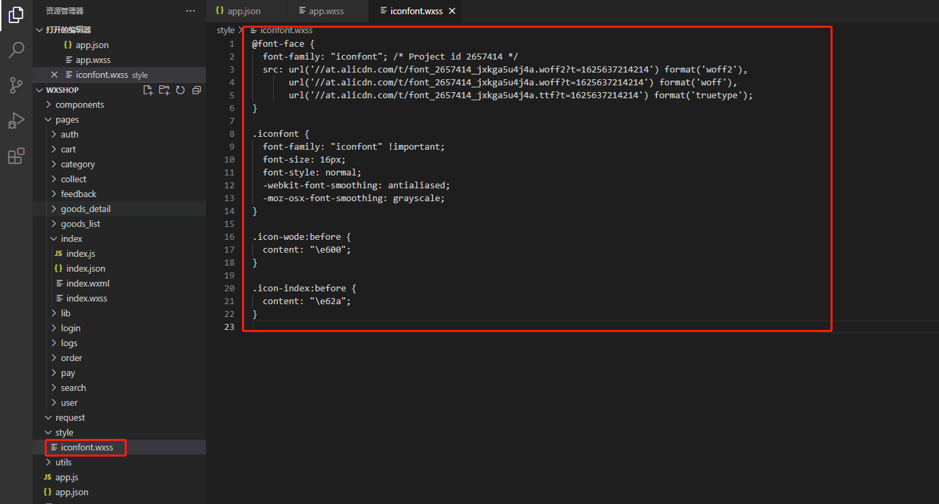Expand the goods_detail folder
Image resolution: width=939 pixels, height=504 pixels.
click(85, 209)
